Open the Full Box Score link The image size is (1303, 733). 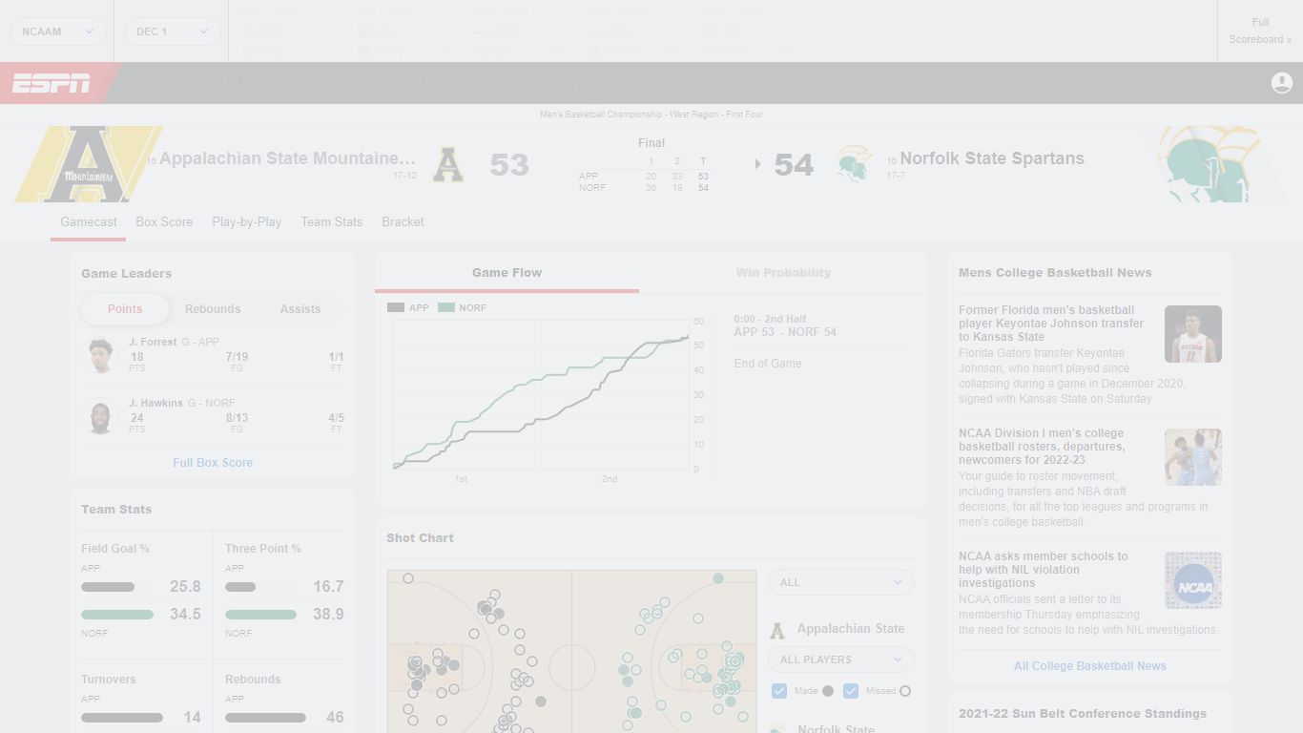pyautogui.click(x=213, y=463)
